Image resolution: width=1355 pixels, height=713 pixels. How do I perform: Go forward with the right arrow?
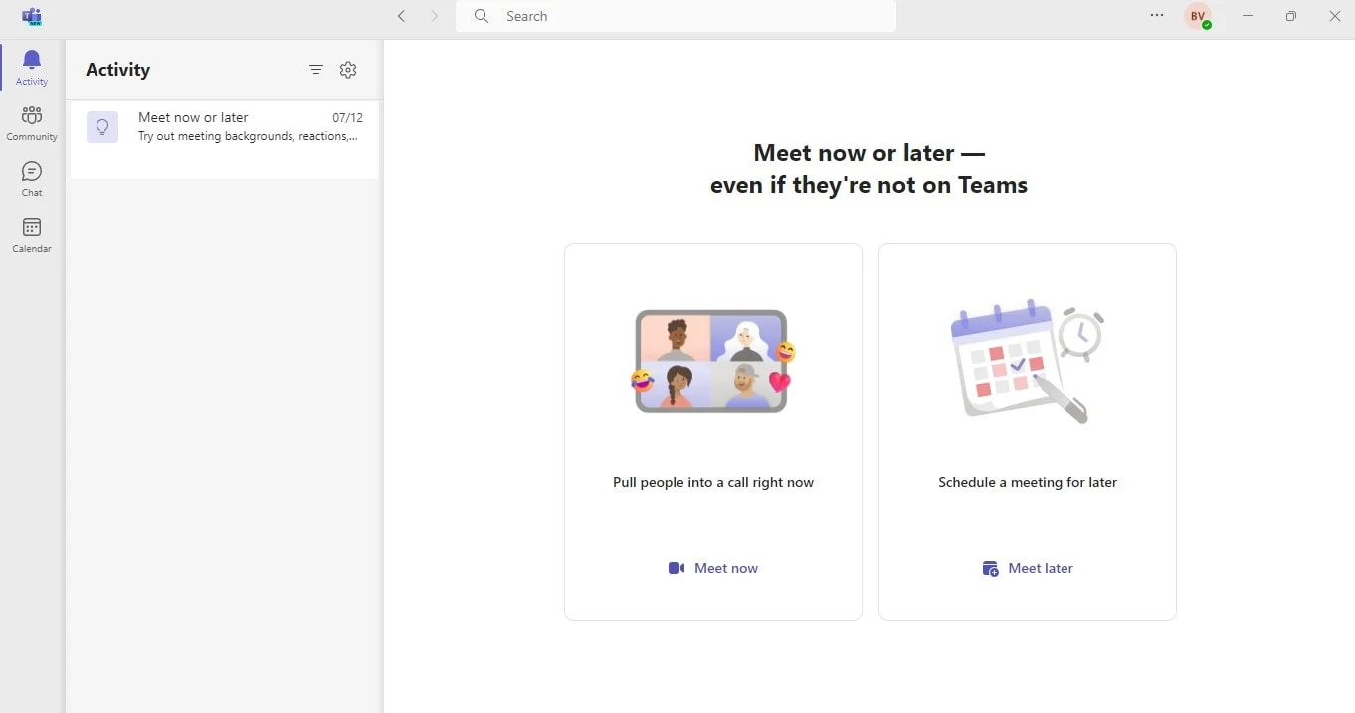click(x=434, y=16)
